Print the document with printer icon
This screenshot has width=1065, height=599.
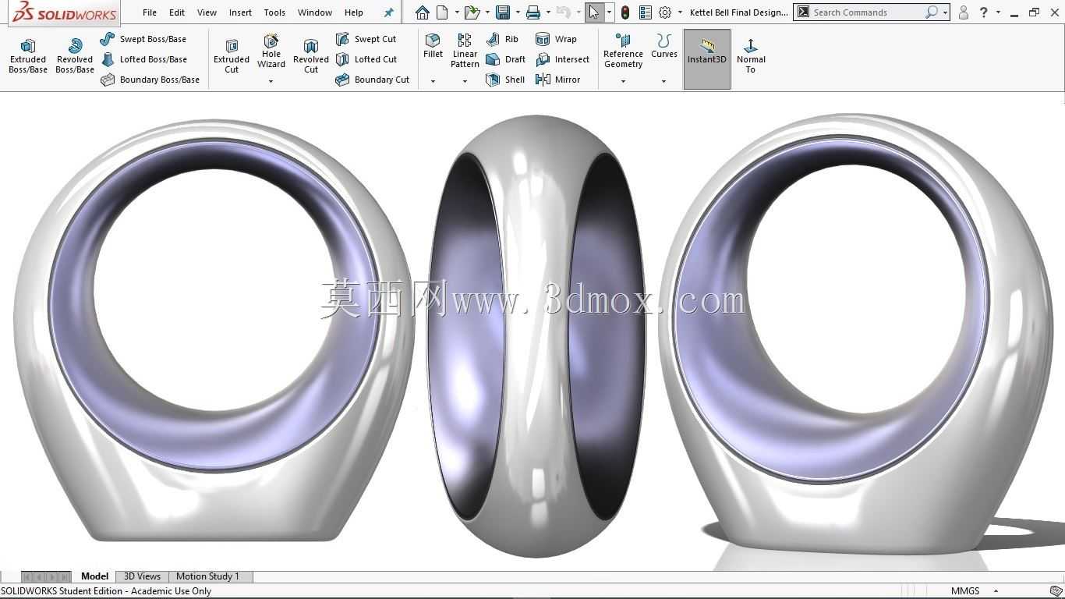[533, 12]
